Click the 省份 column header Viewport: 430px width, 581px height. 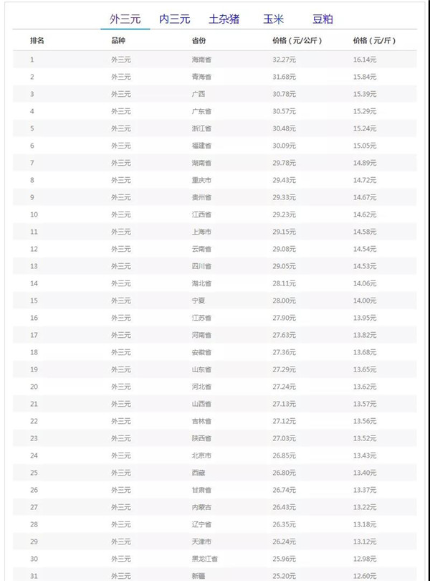(199, 41)
